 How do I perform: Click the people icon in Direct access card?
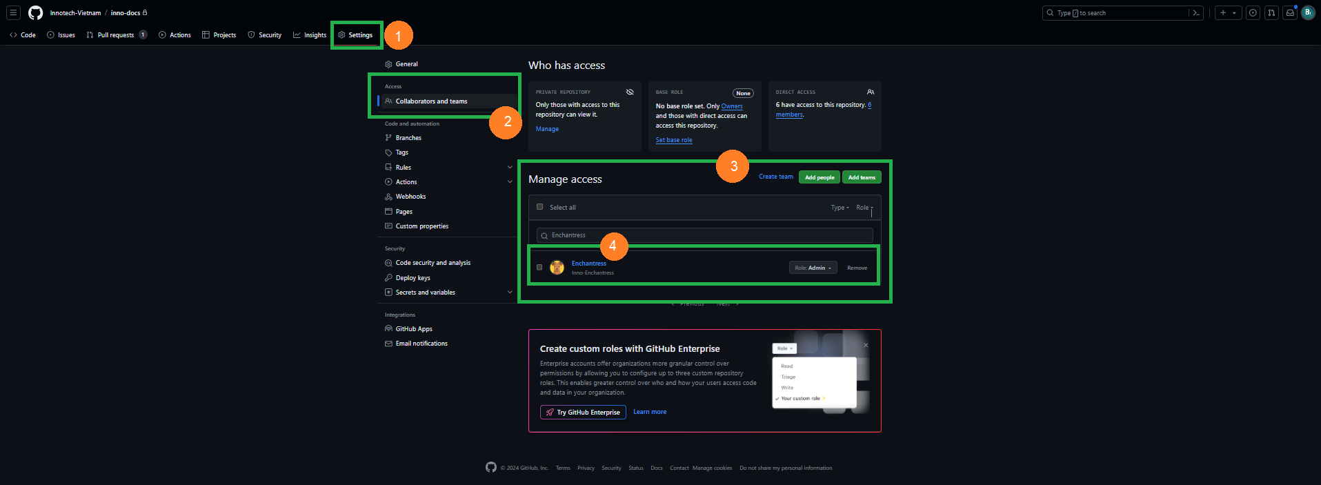coord(871,92)
